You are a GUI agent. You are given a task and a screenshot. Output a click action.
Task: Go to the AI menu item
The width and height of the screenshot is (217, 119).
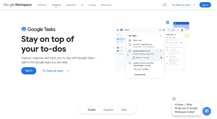(x=82, y=5)
